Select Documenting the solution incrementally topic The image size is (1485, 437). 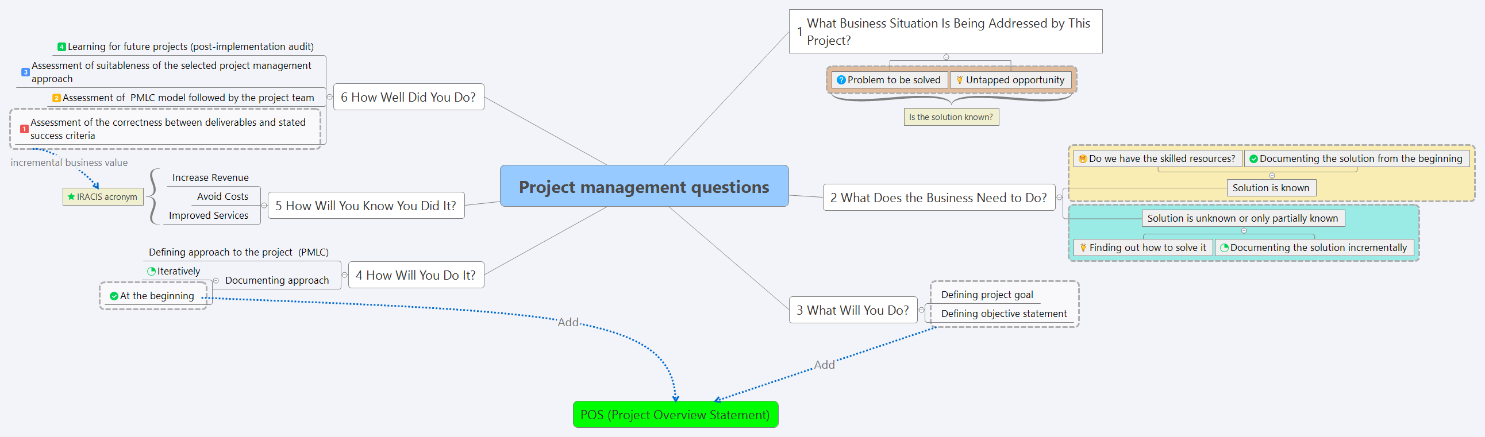pyautogui.click(x=1314, y=247)
